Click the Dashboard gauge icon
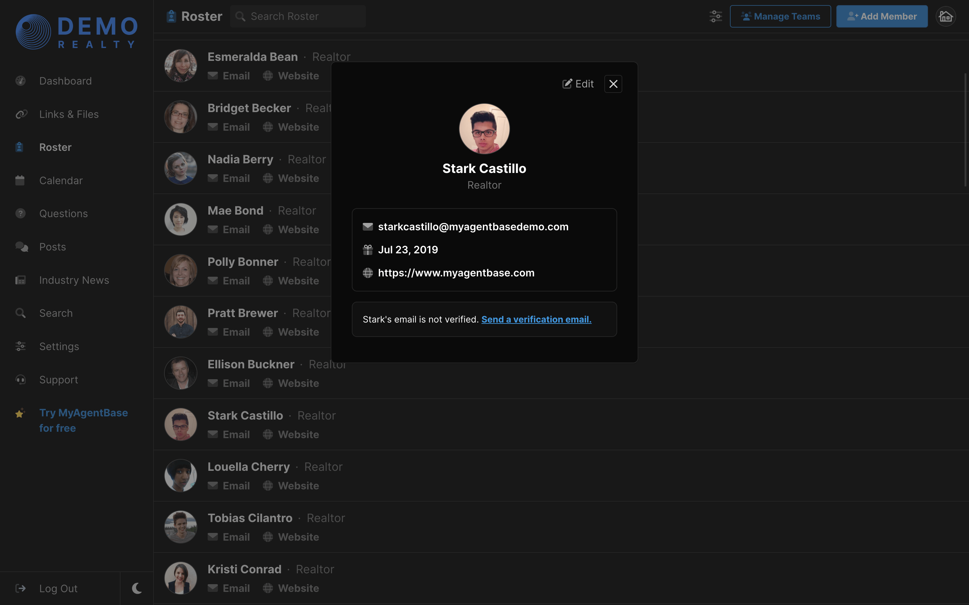The width and height of the screenshot is (969, 605). (x=21, y=81)
